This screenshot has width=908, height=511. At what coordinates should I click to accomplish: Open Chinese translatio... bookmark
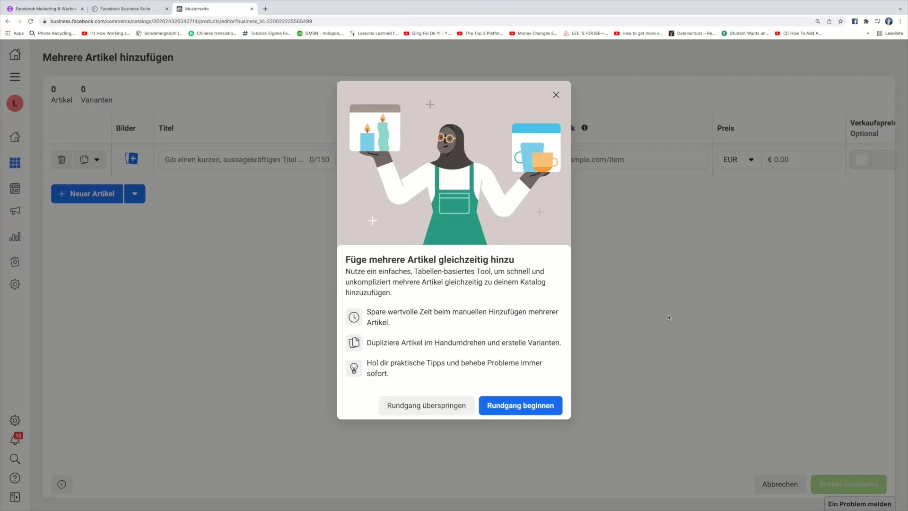[x=212, y=33]
